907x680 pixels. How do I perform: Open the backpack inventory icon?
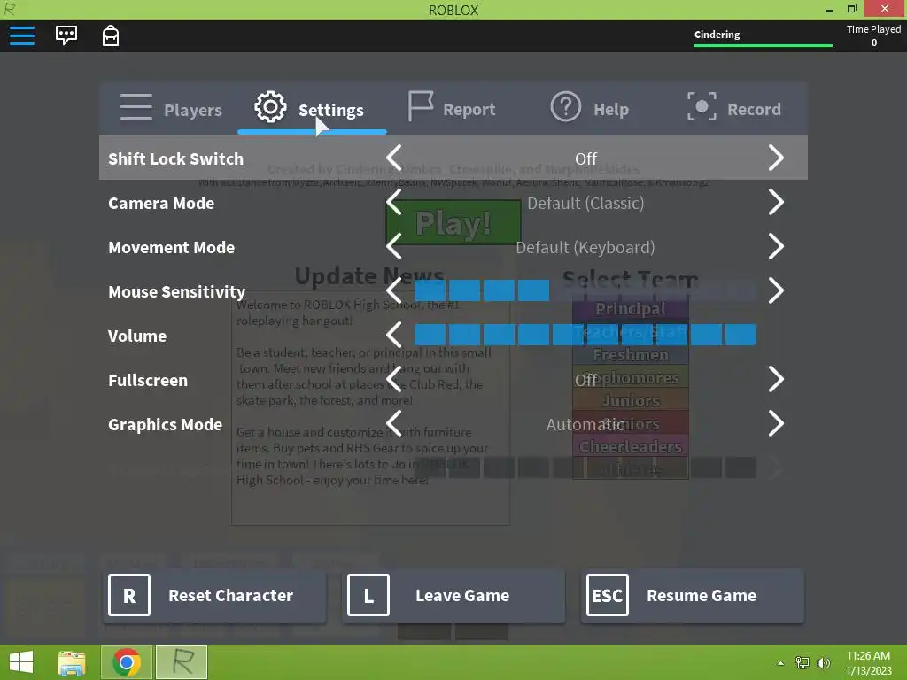coord(111,35)
